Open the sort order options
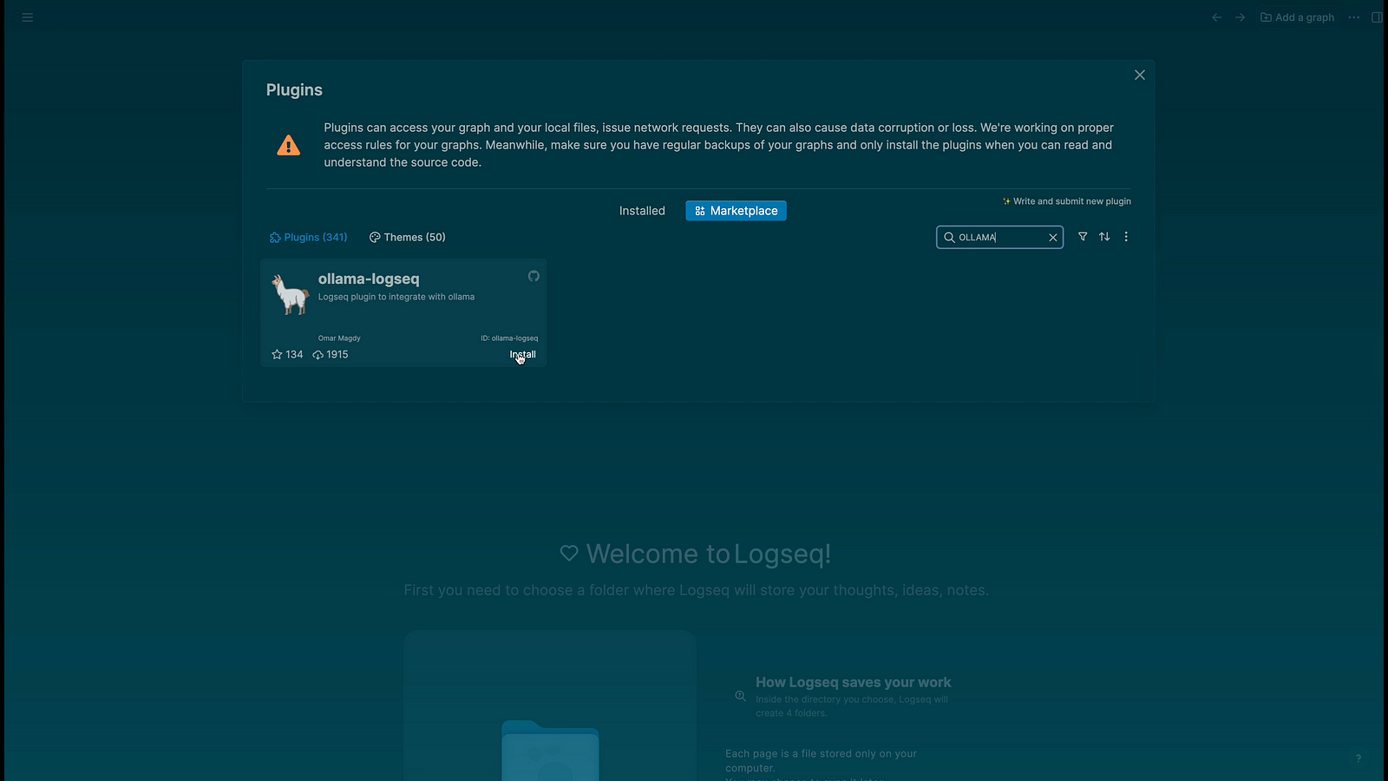 pyautogui.click(x=1104, y=237)
